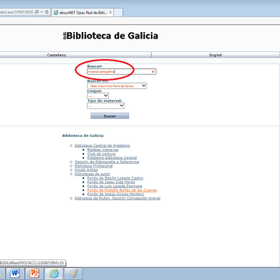Open Maletas Viaxeiras link
280x280 pixels.
pyautogui.click(x=103, y=149)
